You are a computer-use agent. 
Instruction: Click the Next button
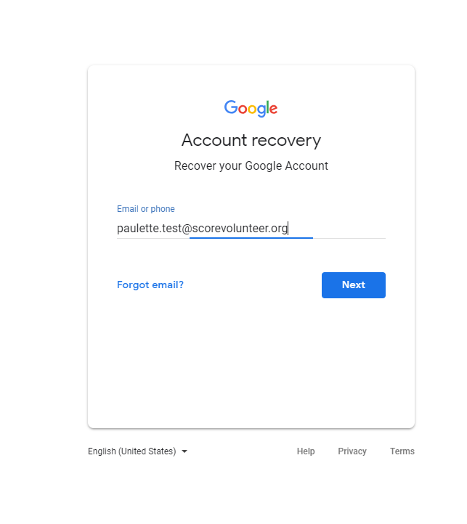tap(353, 285)
